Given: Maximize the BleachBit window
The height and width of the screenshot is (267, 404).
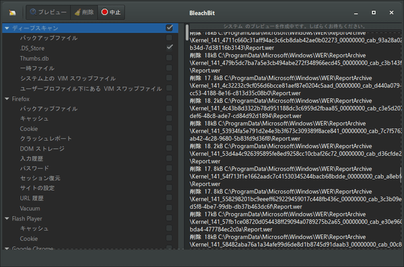Looking at the screenshot, I should (x=374, y=12).
